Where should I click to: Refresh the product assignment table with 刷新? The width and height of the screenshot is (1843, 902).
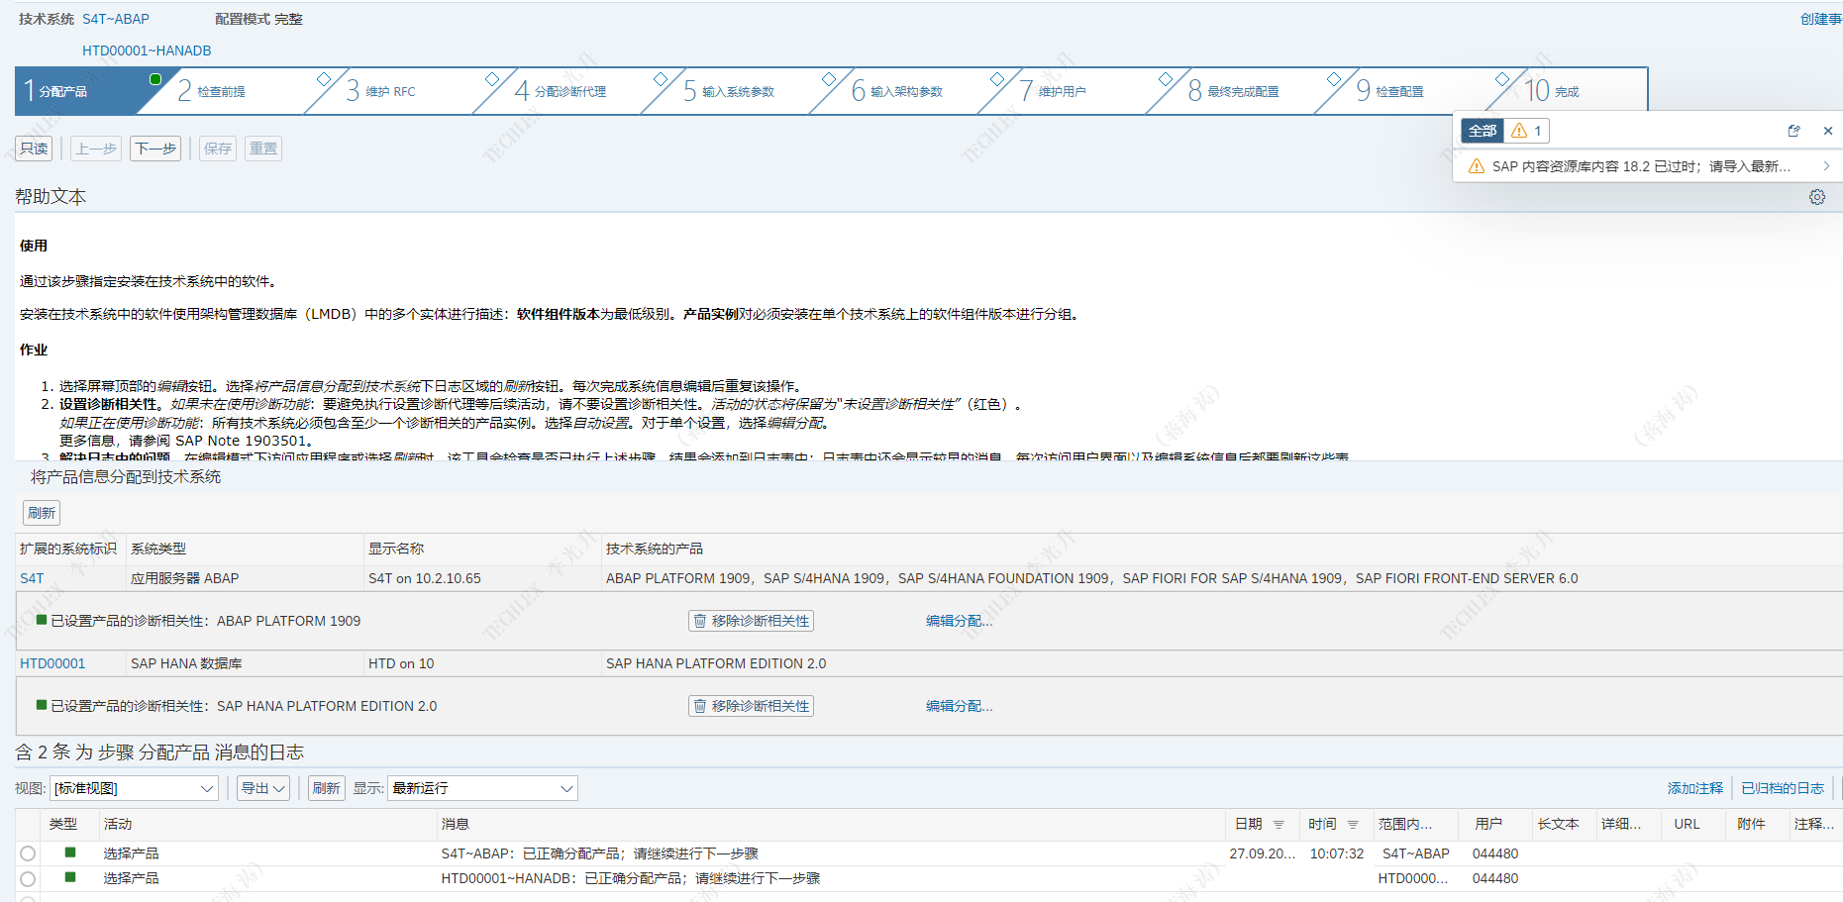coord(42,513)
